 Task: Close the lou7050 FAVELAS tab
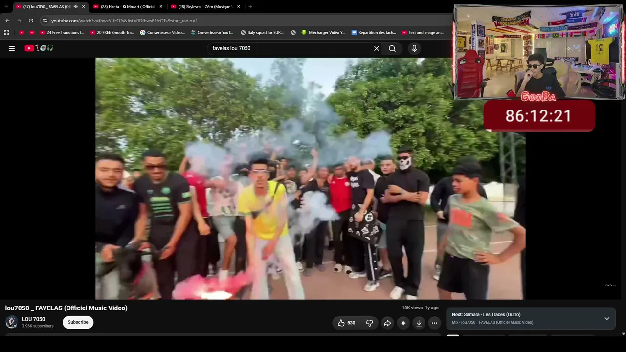(x=84, y=7)
